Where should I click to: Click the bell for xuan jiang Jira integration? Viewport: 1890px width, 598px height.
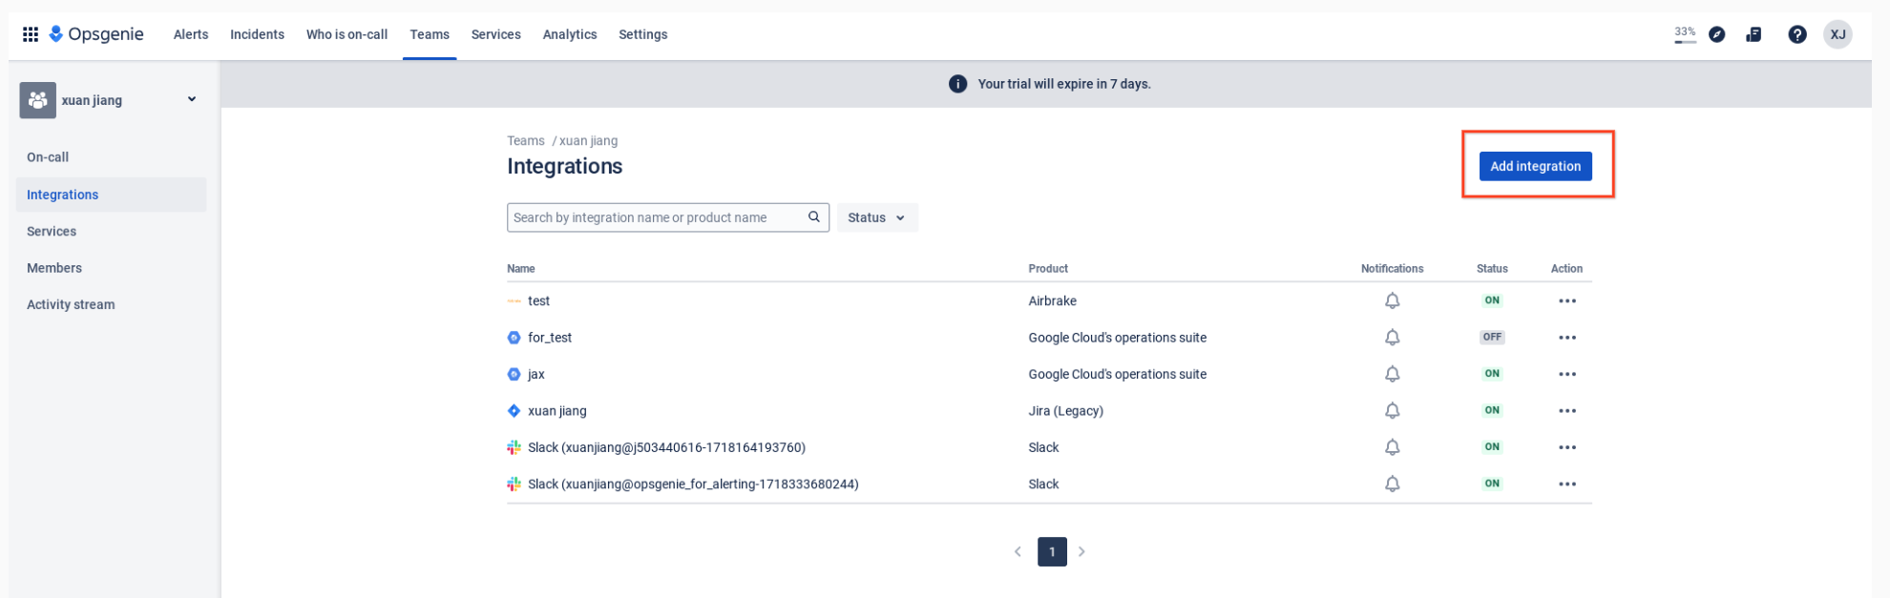point(1392,411)
